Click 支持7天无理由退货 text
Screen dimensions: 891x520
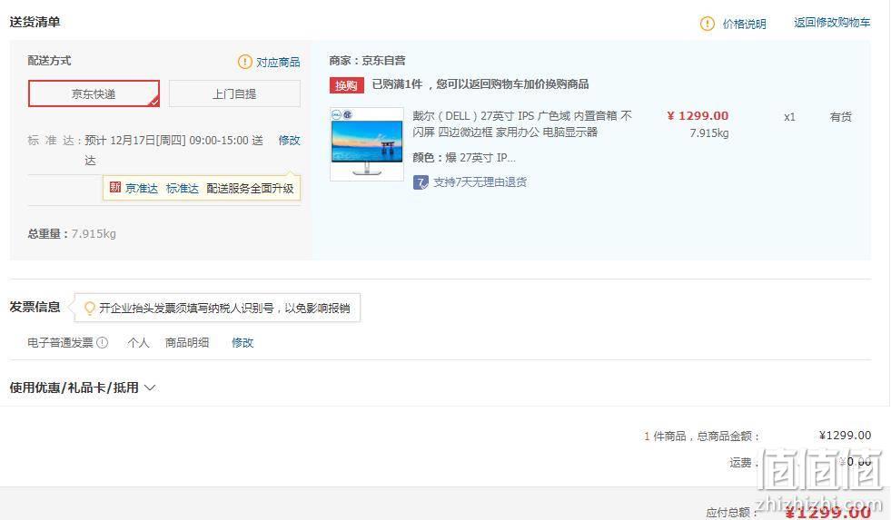pos(480,182)
